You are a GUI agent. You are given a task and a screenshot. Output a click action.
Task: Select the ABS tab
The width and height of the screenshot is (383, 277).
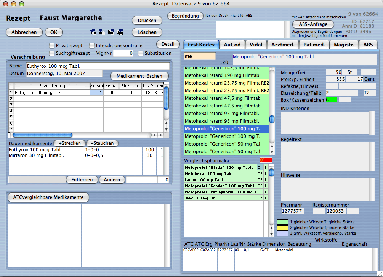tap(368, 45)
